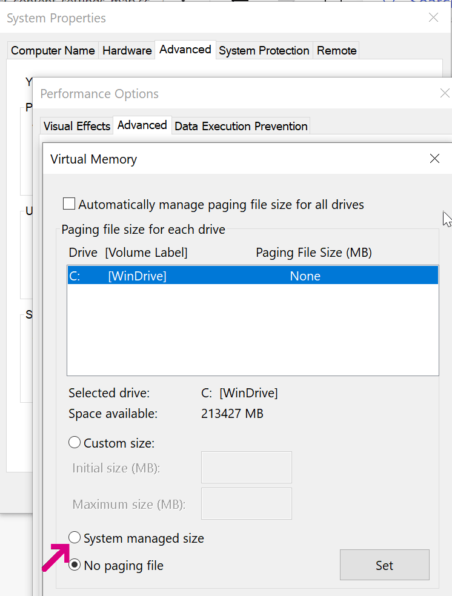The image size is (452, 596).
Task: Click the Maximum size (MB) field
Action: [x=246, y=503]
